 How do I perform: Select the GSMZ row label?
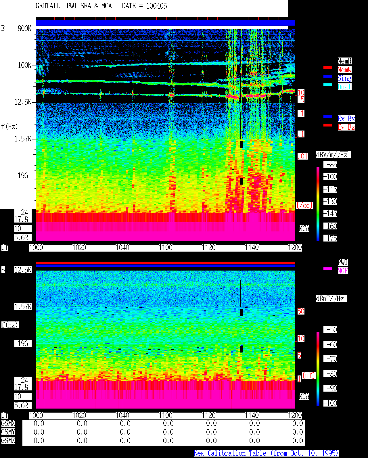(8, 440)
